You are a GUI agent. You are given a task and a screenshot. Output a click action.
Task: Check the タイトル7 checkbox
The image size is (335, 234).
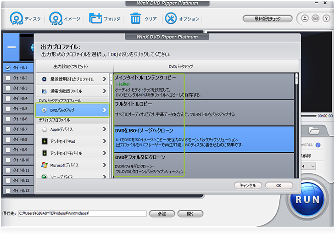8,129
